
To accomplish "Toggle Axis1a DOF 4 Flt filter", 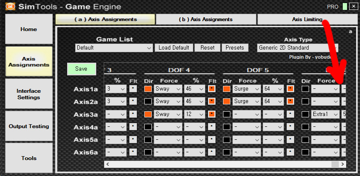I will (x=212, y=89).
